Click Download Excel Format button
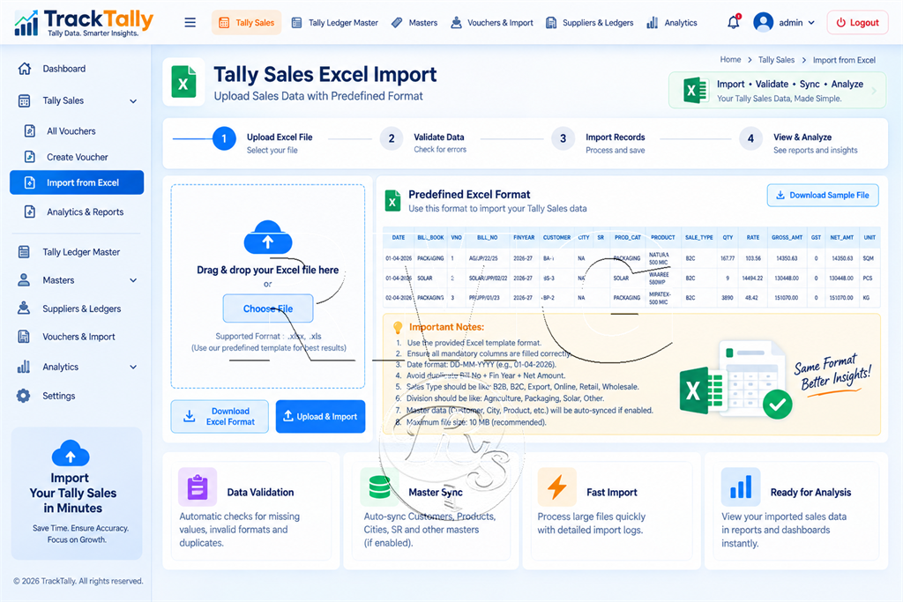 click(x=220, y=416)
